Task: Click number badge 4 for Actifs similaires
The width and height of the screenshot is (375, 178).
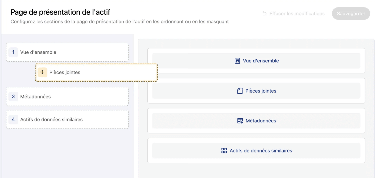Action: (x=13, y=120)
